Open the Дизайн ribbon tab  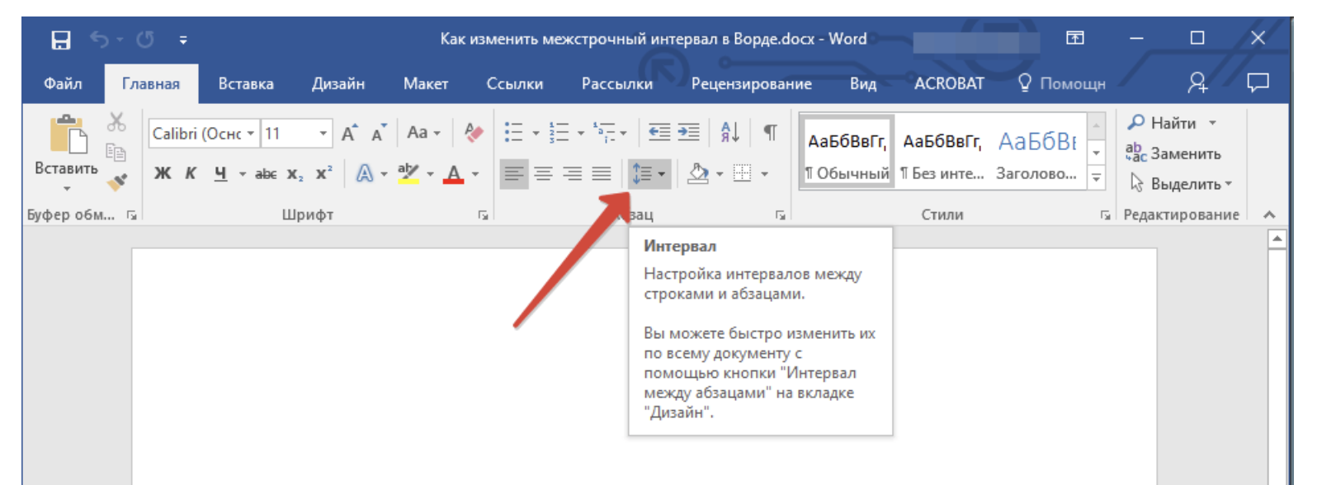click(338, 84)
